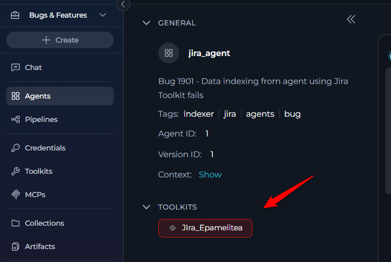Click the Agents grid icon in sidebar

[x=15, y=96]
